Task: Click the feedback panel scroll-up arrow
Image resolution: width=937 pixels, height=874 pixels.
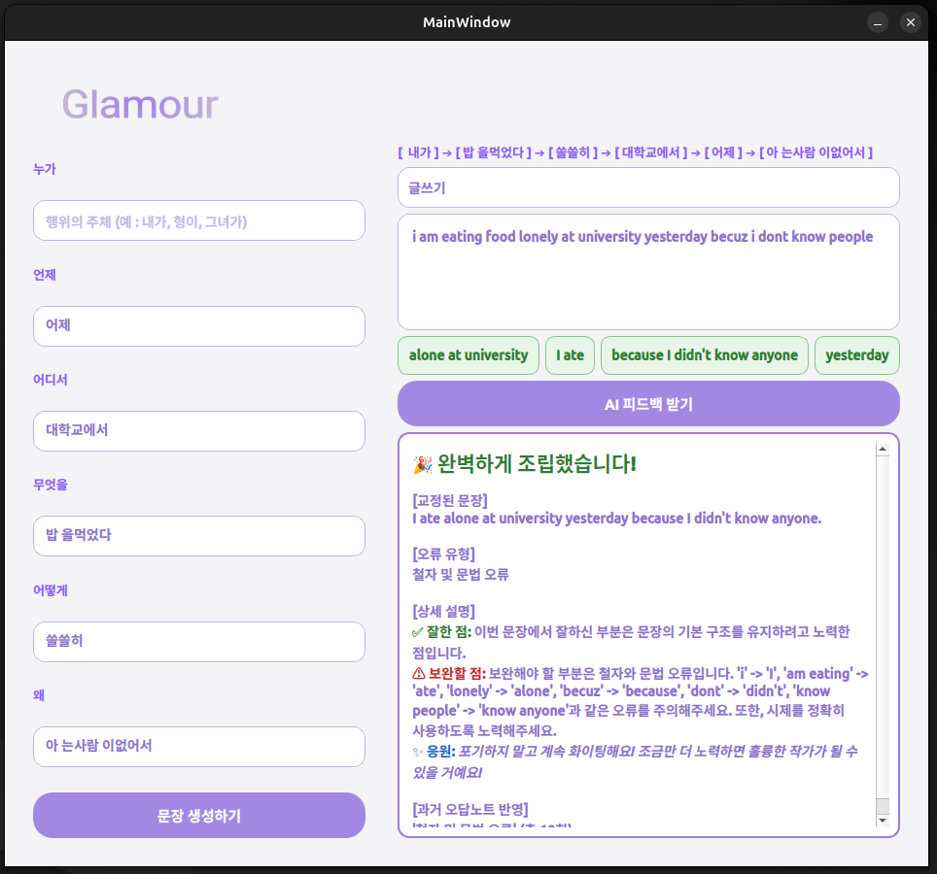Action: click(883, 449)
